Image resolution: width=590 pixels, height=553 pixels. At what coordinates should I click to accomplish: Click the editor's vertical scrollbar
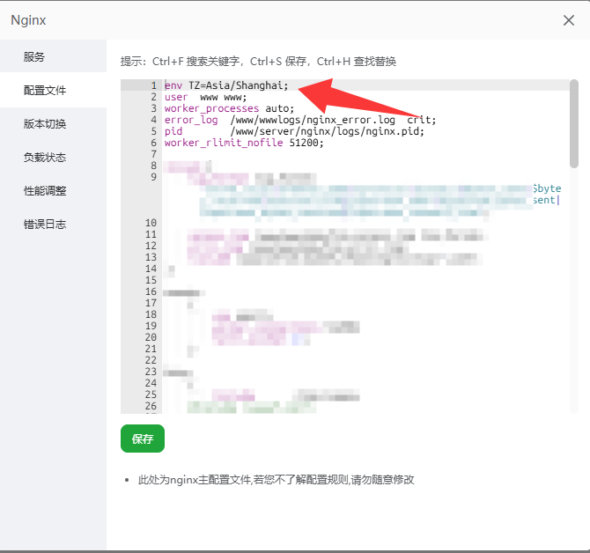pos(573,123)
